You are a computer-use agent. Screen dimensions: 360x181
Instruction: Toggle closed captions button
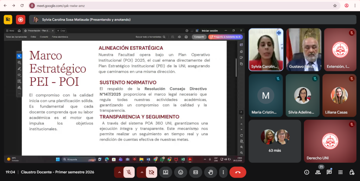[195, 172]
